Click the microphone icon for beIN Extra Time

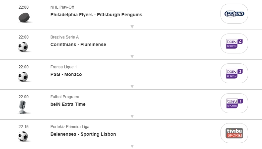point(23,107)
